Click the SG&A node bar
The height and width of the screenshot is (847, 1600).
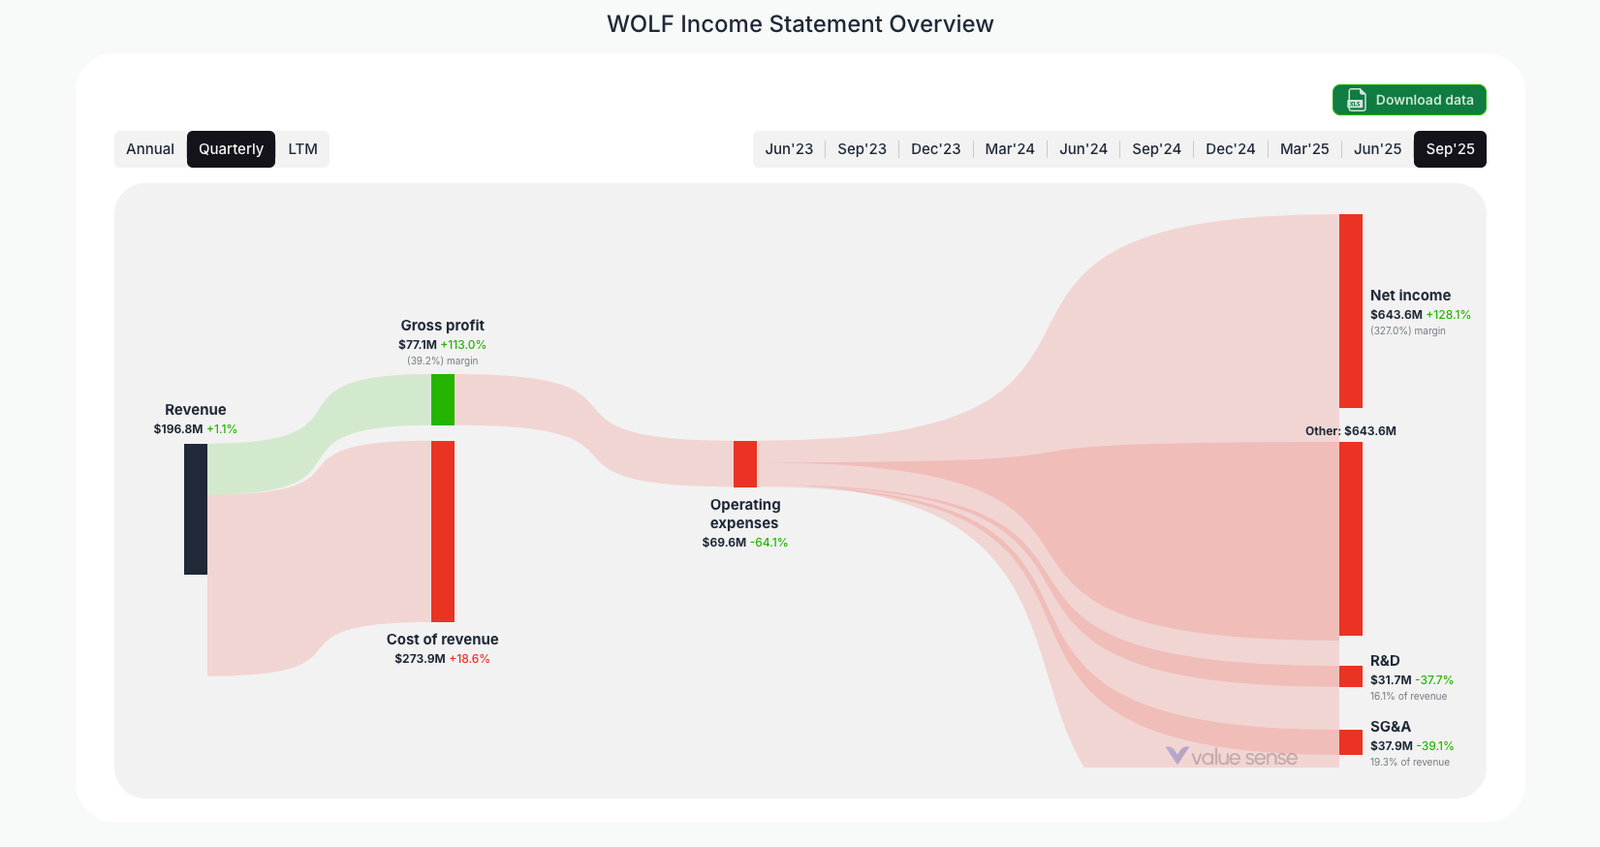(x=1349, y=742)
